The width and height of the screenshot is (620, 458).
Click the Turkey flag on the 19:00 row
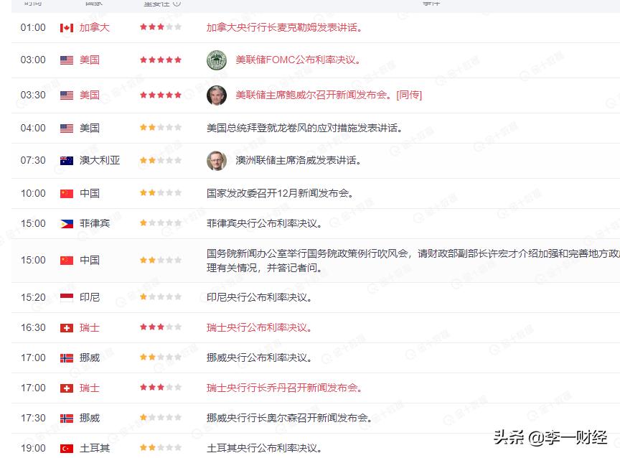point(65,447)
